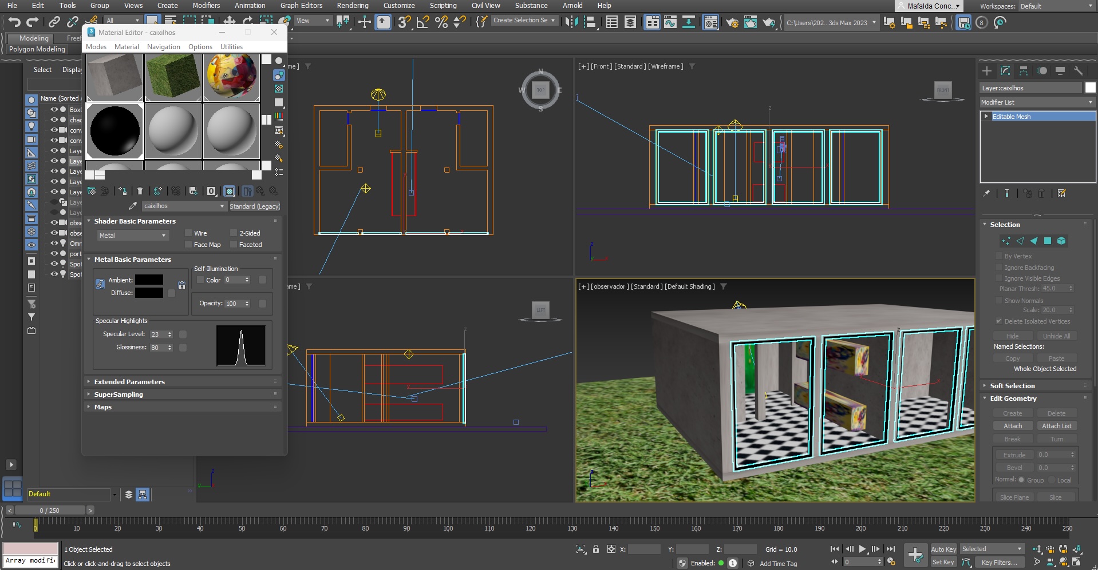The height and width of the screenshot is (570, 1098).
Task: Switch to Hierarchy panel tab icon
Action: [1024, 71]
